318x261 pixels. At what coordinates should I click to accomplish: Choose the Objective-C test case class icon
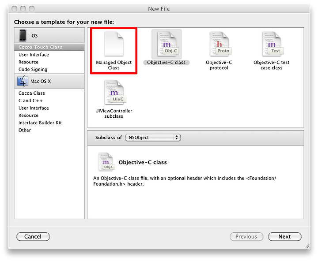click(273, 44)
